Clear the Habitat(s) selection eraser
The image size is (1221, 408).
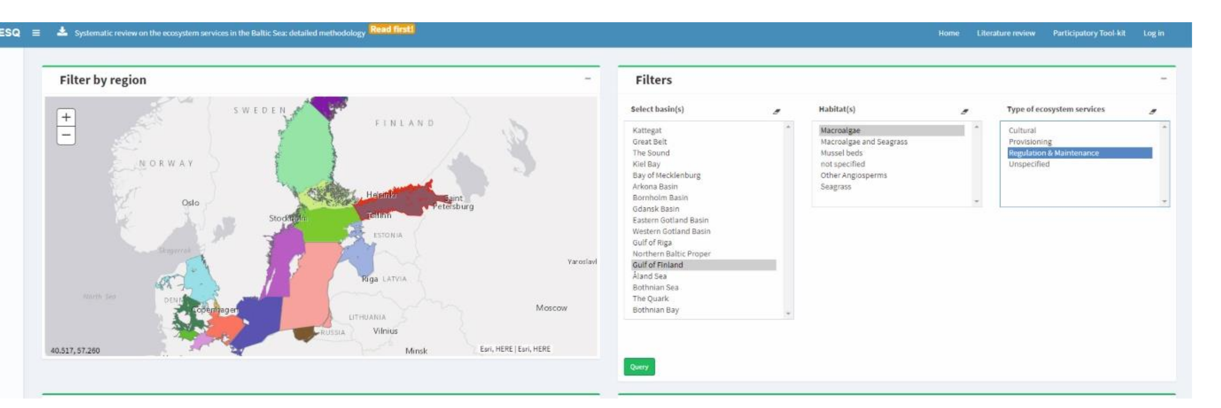[964, 111]
